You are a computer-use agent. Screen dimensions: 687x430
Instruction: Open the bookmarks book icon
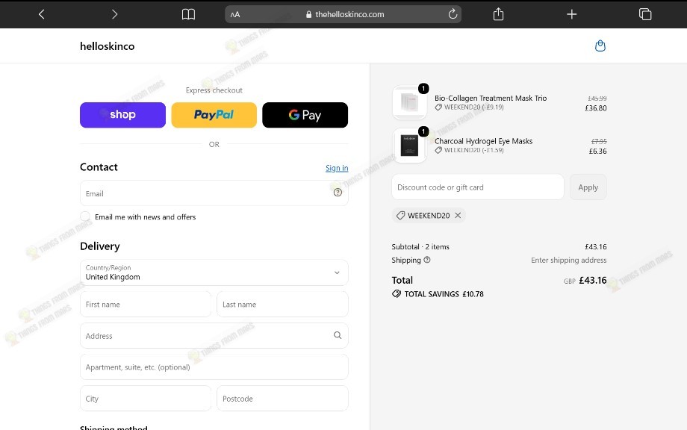[x=188, y=14]
